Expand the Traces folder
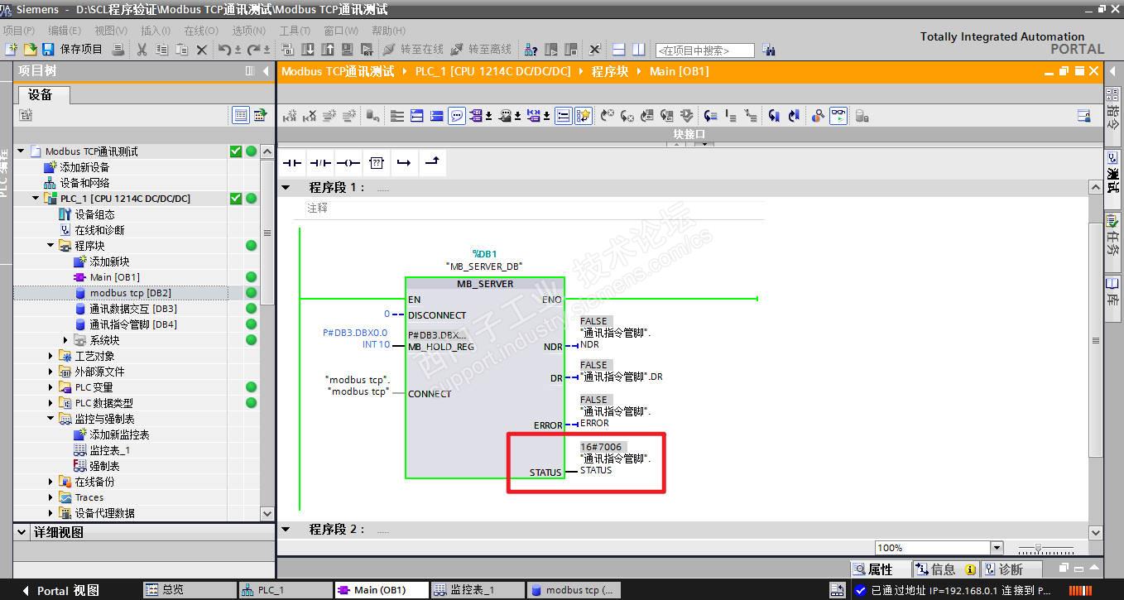The width and height of the screenshot is (1124, 600). tap(50, 497)
